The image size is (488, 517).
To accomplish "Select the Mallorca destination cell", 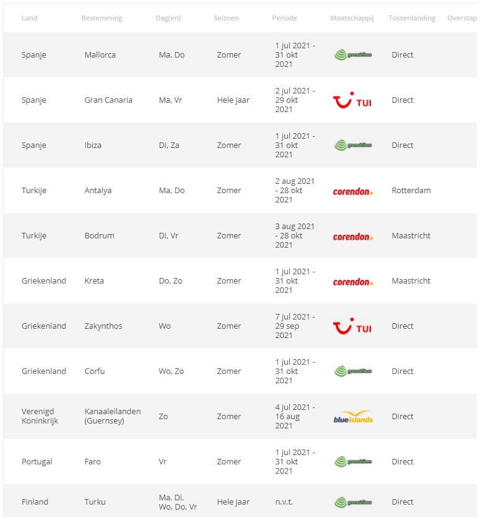I will [x=100, y=55].
